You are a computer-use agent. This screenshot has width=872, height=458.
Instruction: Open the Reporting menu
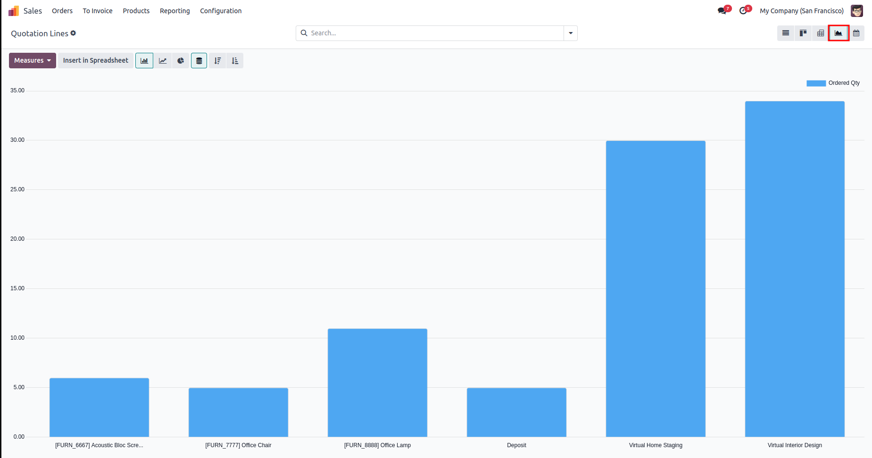pos(175,11)
